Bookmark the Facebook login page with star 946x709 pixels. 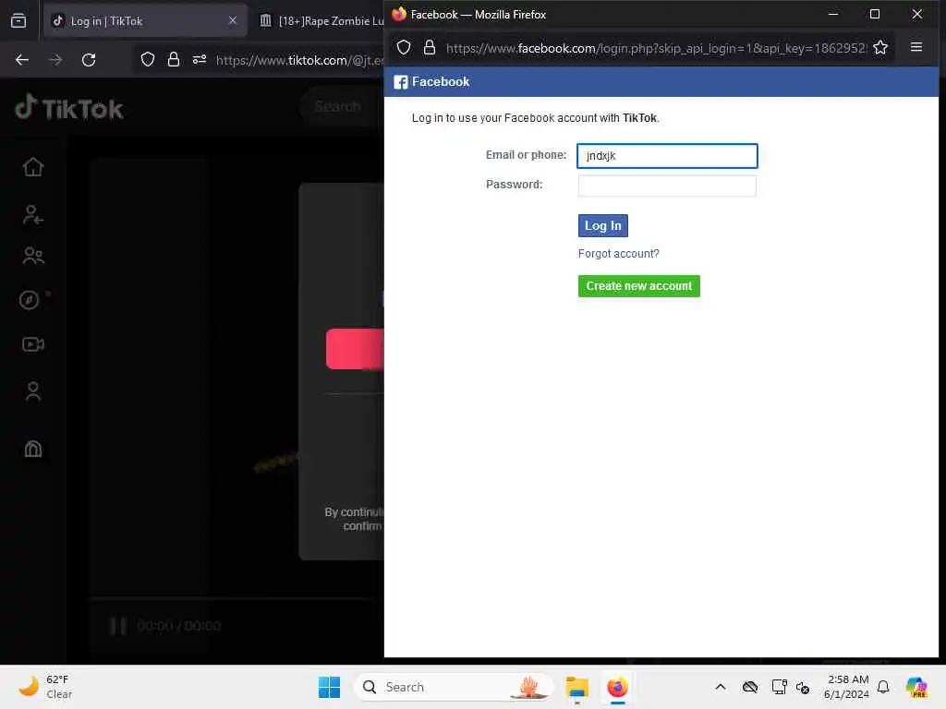tap(880, 48)
